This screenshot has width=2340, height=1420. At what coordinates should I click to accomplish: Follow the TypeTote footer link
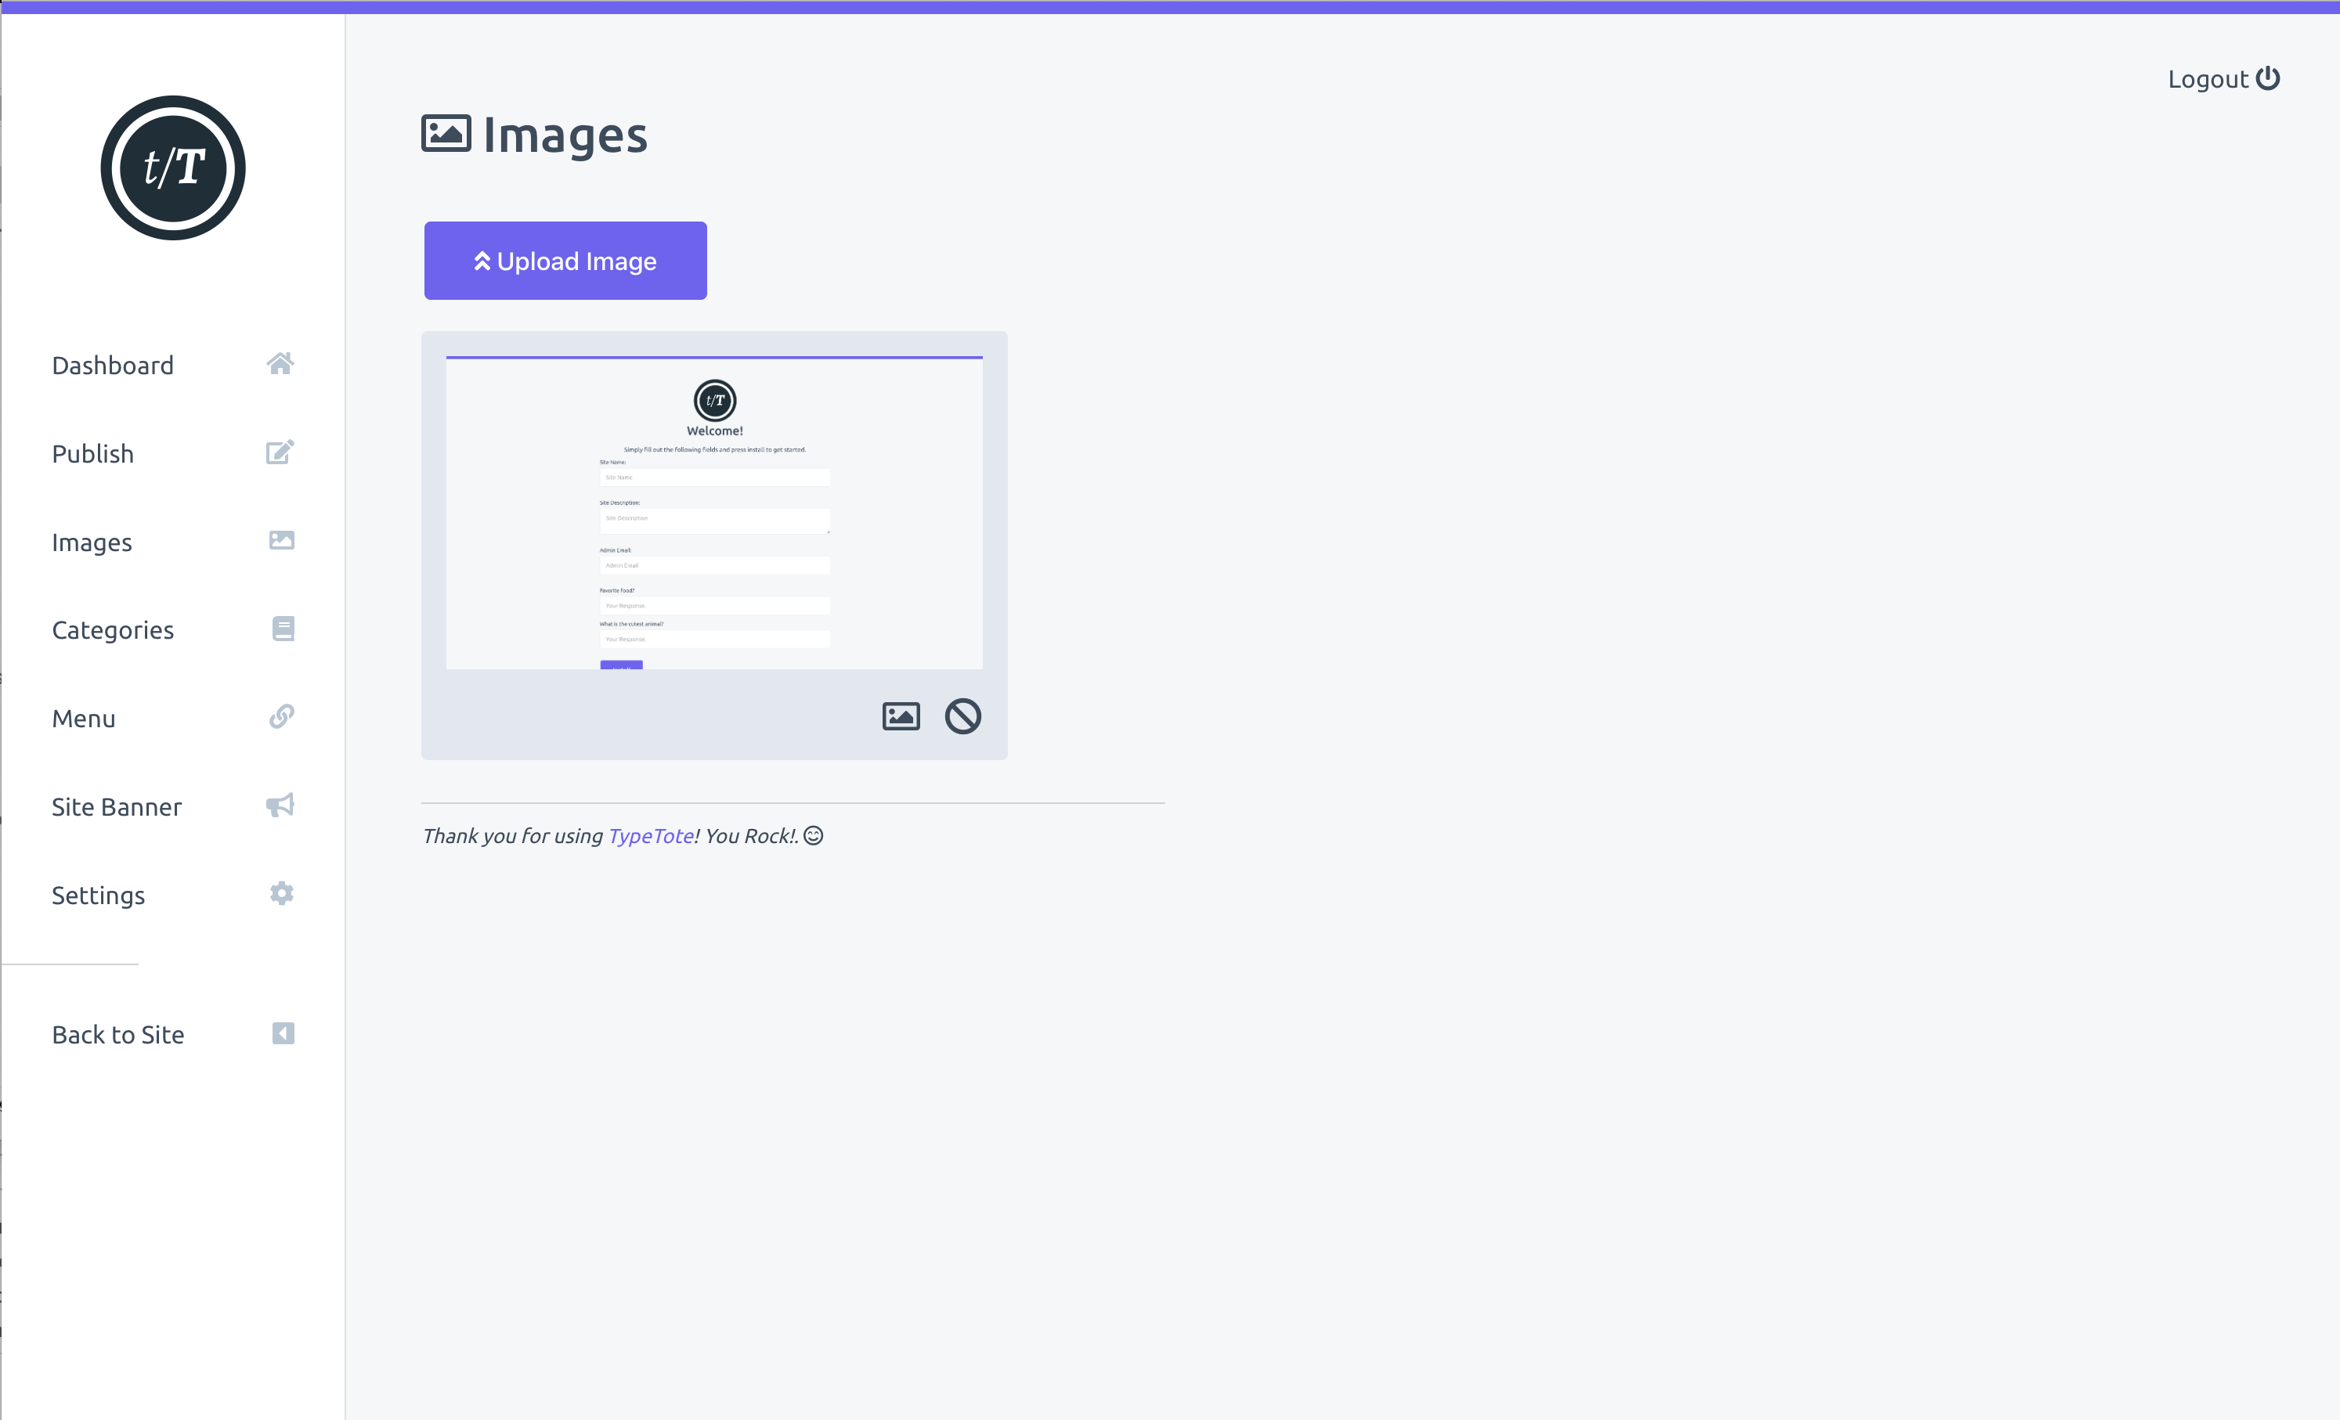tap(651, 836)
